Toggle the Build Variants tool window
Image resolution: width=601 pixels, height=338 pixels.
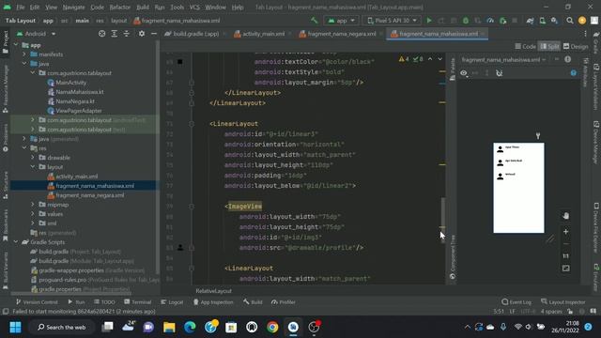pos(6,270)
